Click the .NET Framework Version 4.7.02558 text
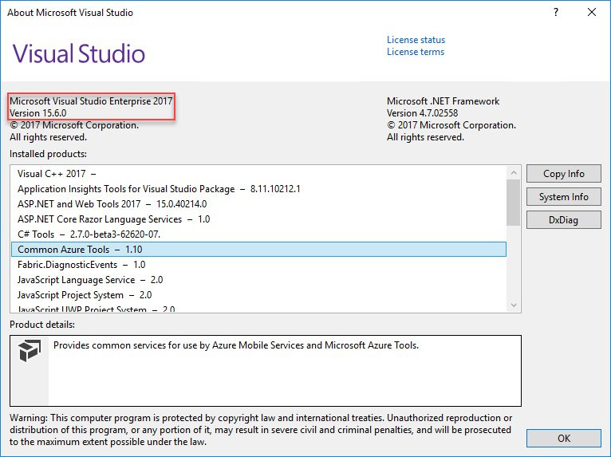 click(422, 113)
